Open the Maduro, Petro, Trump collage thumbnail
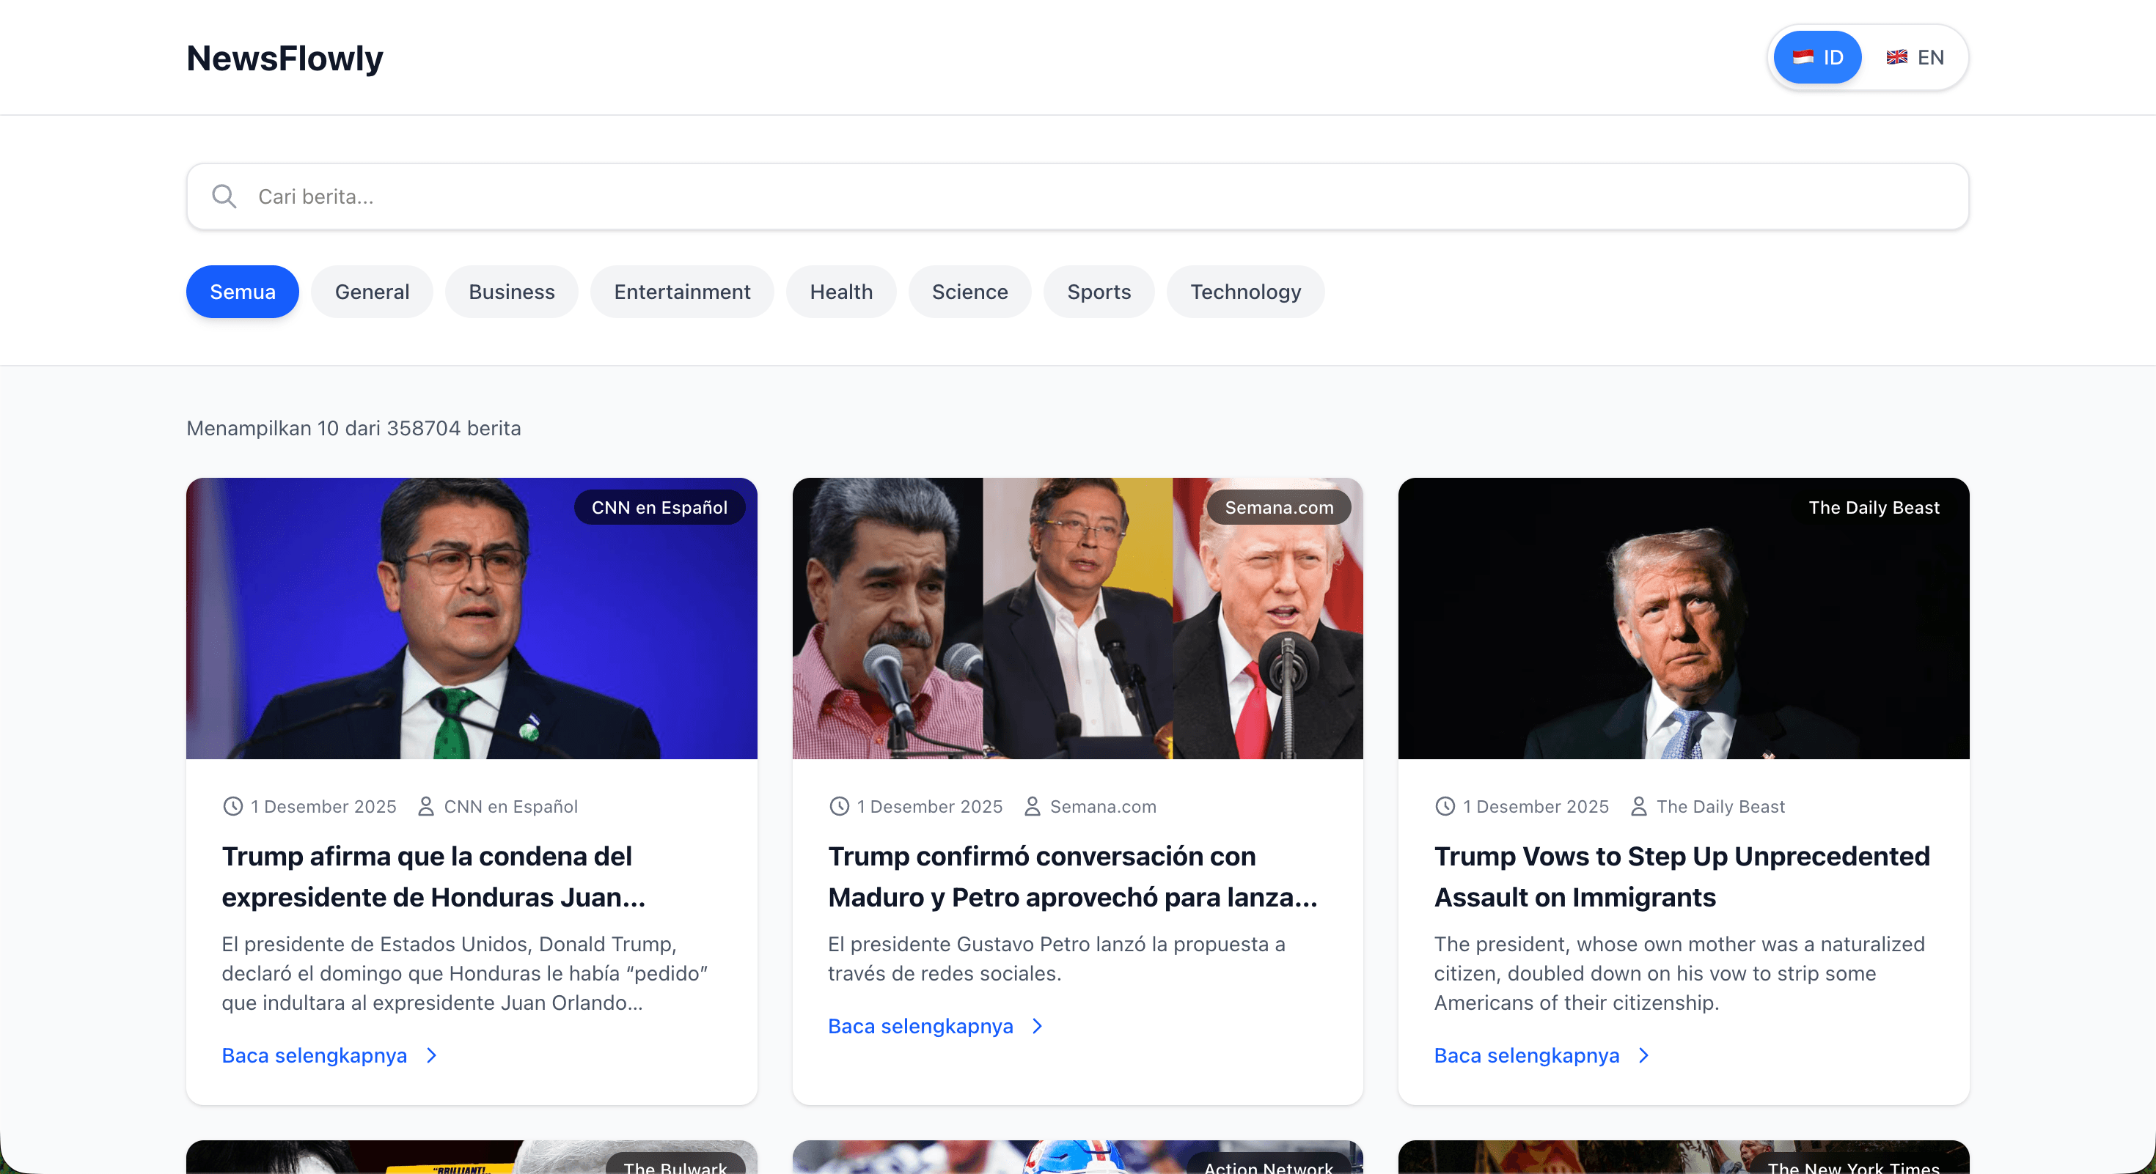This screenshot has height=1174, width=2156. (1078, 619)
